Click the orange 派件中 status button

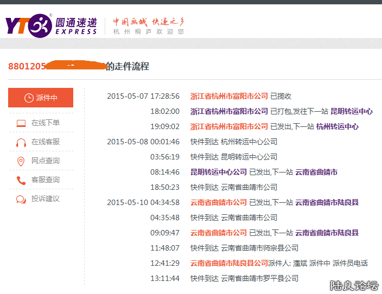pos(41,98)
